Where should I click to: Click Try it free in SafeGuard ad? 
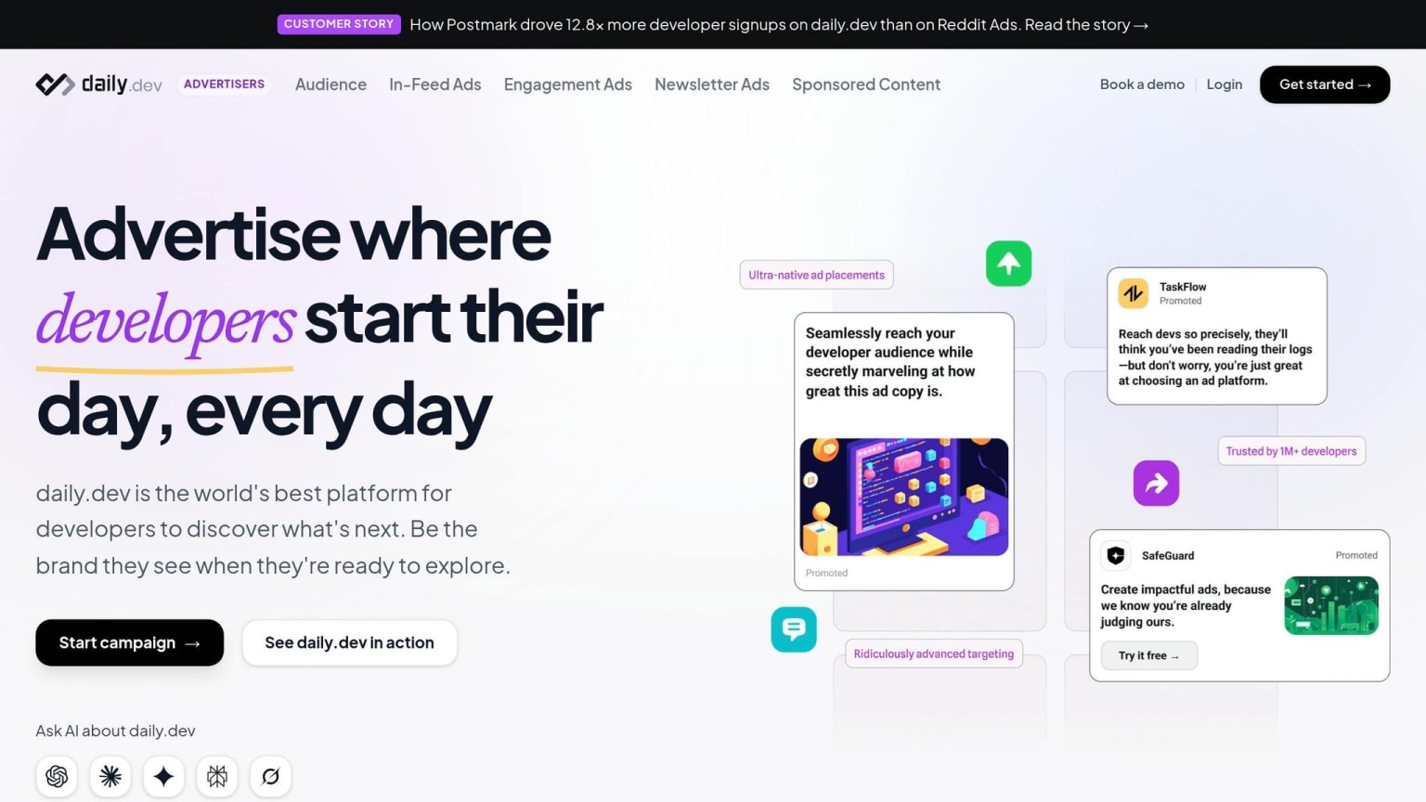(1149, 655)
